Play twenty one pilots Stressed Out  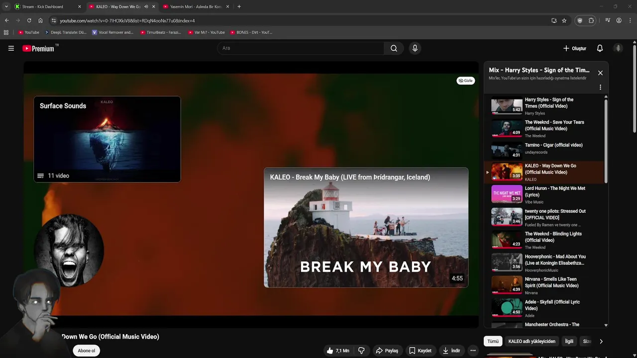(543, 217)
